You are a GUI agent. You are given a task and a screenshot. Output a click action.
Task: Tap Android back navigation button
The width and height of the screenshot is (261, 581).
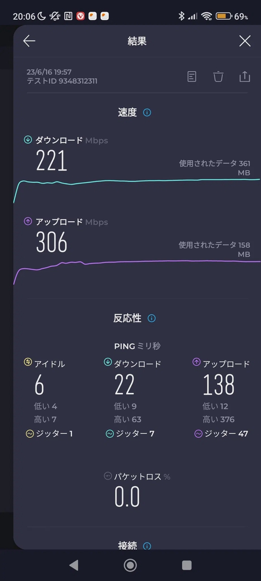pos(74,565)
